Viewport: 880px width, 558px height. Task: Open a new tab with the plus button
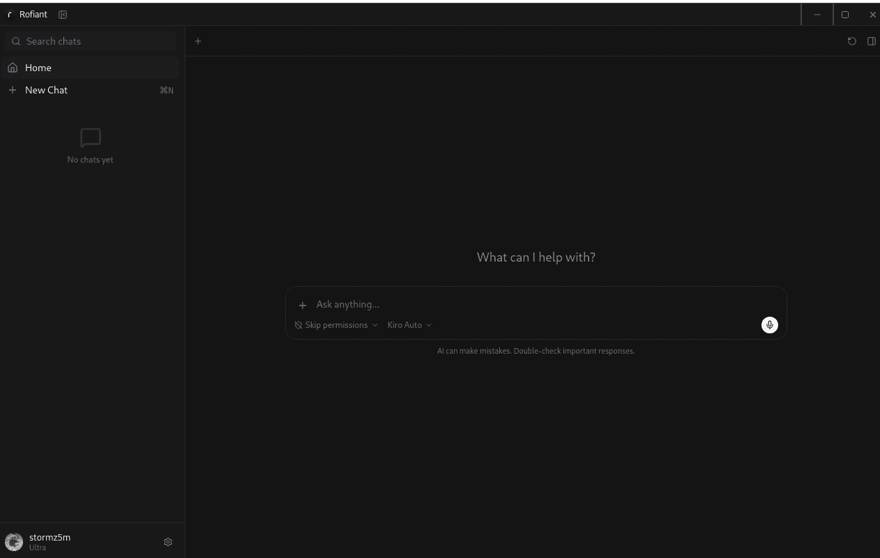tap(198, 41)
